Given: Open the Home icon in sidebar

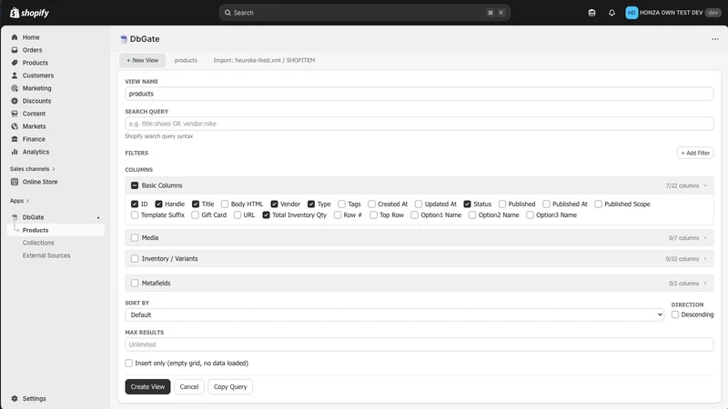Looking at the screenshot, I should pos(15,37).
